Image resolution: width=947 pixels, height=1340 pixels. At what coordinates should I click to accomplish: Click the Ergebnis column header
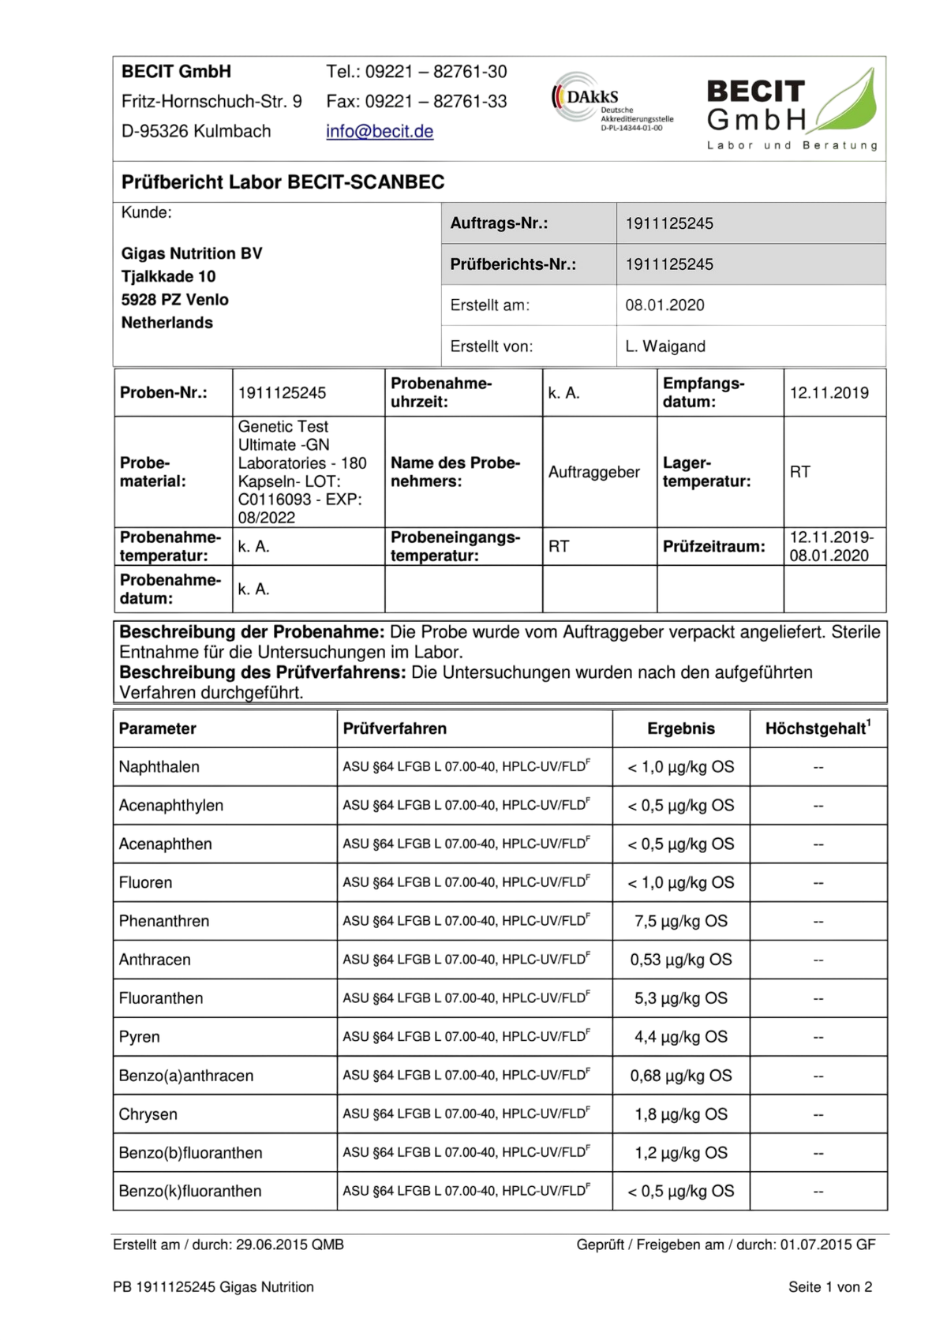click(681, 728)
